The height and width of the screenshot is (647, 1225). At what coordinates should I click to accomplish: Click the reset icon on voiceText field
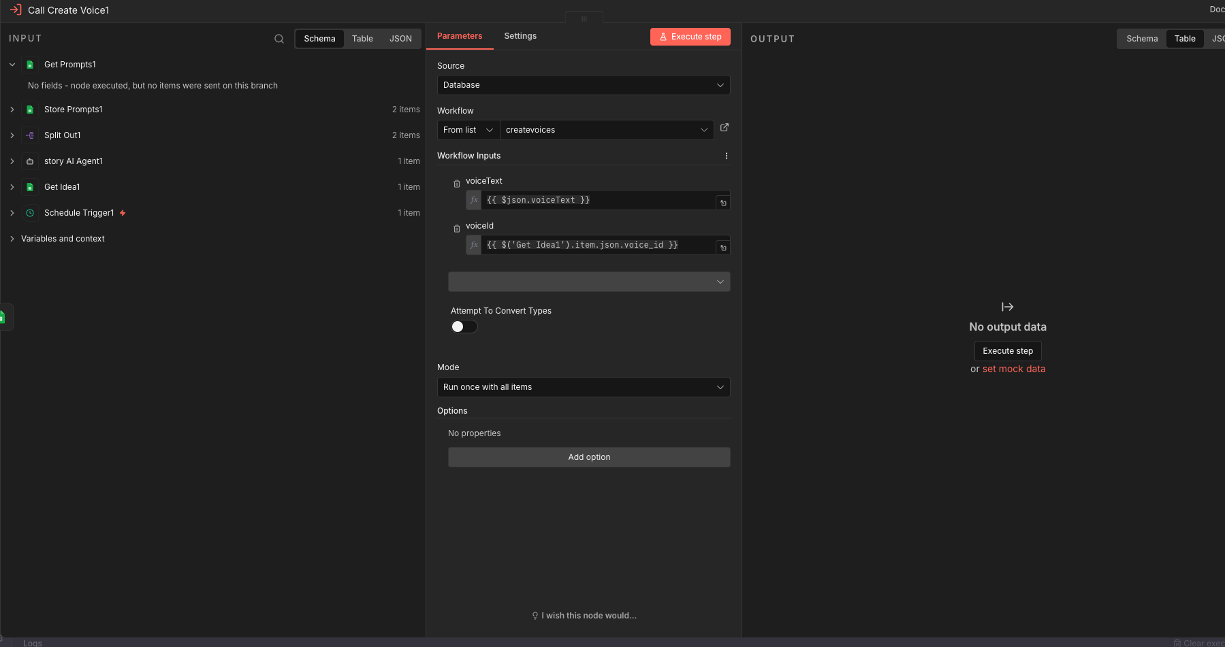[x=723, y=203]
